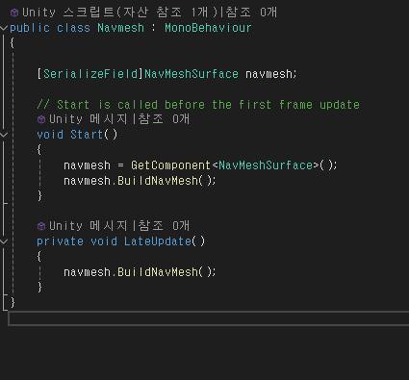Click the Unity message icon above LateUpdate
This screenshot has width=409, height=380.
pos(41,226)
